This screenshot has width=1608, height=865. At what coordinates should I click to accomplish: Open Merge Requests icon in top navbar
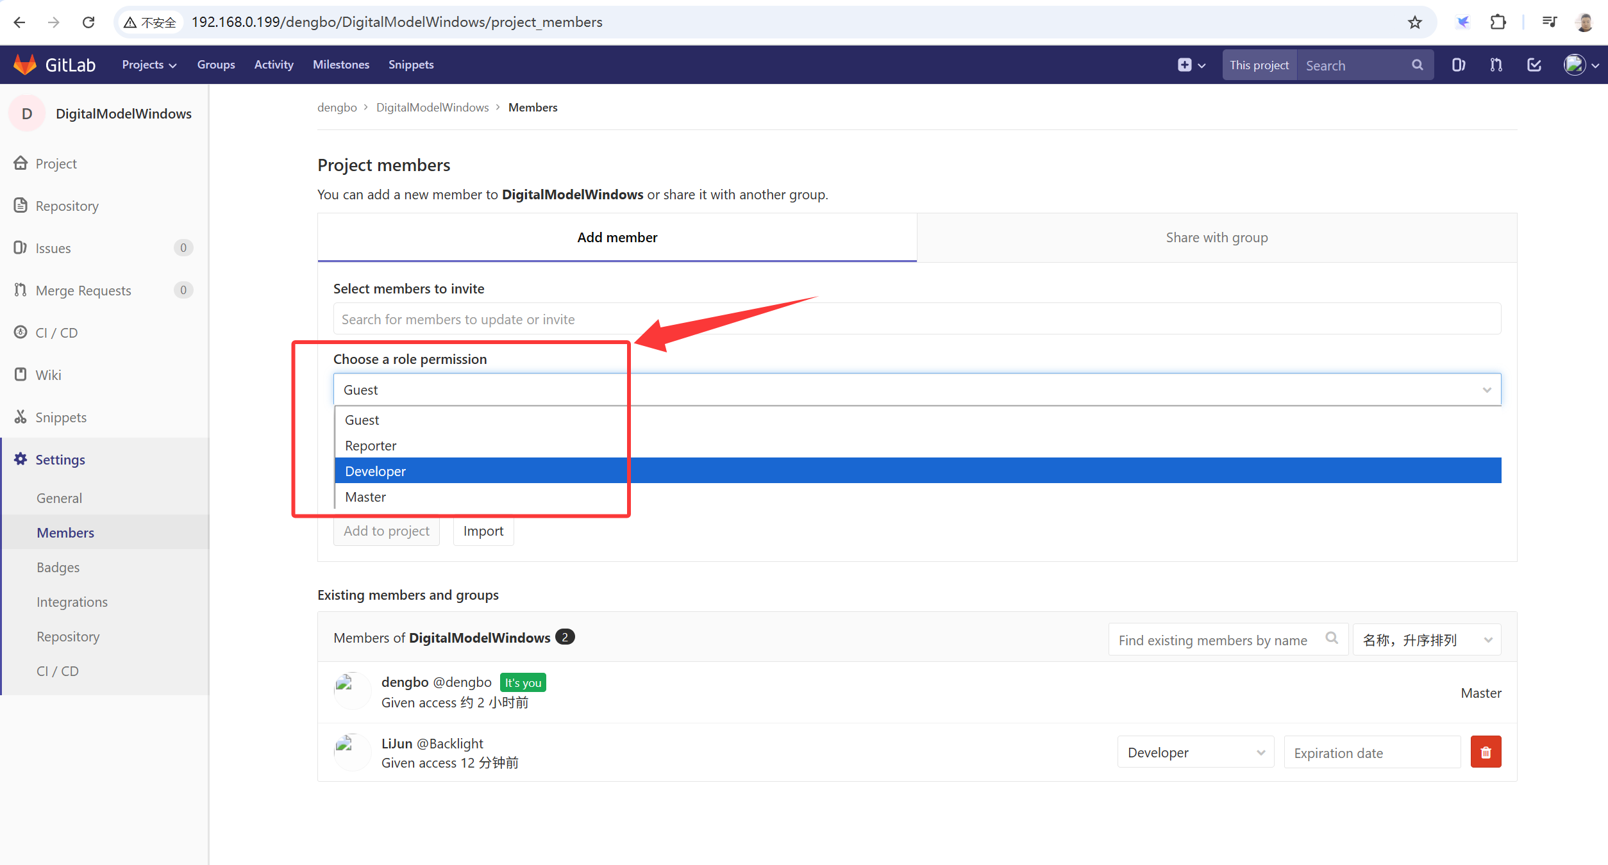pos(1496,65)
